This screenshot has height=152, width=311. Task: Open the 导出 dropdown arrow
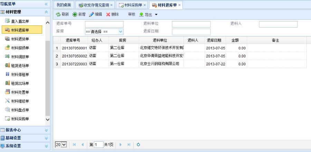[x=156, y=14]
